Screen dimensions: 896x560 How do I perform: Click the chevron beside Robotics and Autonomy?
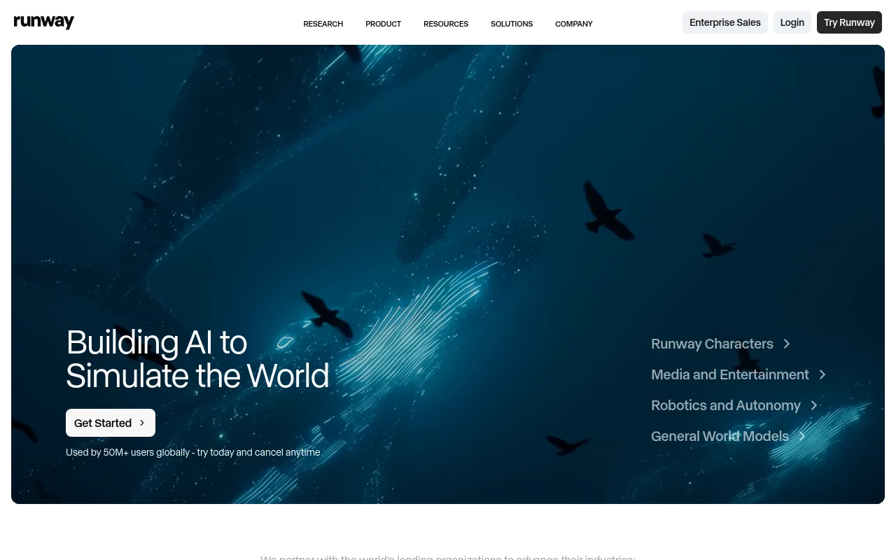(x=814, y=405)
